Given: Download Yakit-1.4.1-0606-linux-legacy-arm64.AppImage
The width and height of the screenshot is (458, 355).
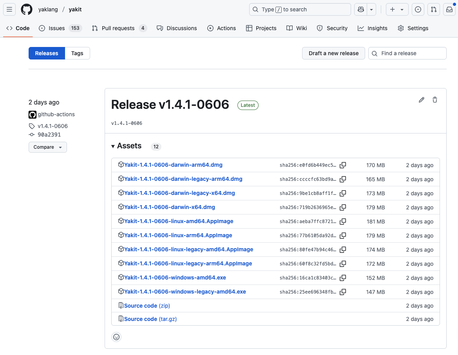Looking at the screenshot, I should click(x=188, y=263).
